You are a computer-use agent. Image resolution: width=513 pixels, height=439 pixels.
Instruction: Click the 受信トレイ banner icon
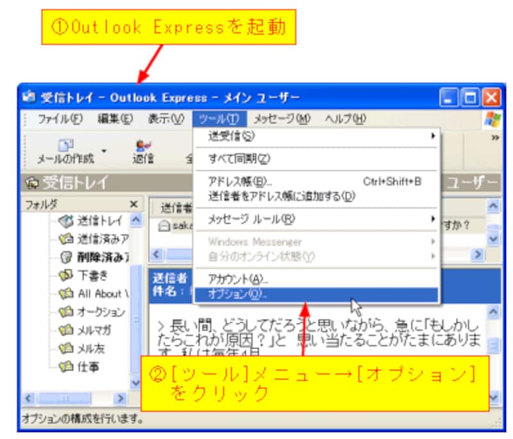[32, 183]
